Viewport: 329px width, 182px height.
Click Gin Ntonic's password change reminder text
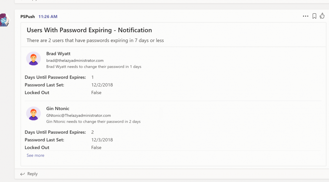point(94,122)
